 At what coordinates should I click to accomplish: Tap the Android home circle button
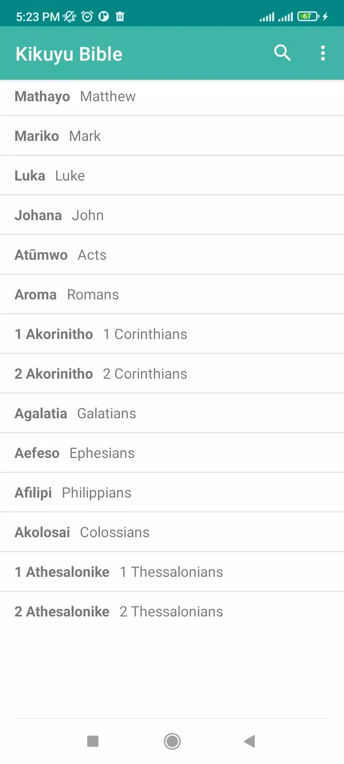pyautogui.click(x=172, y=741)
